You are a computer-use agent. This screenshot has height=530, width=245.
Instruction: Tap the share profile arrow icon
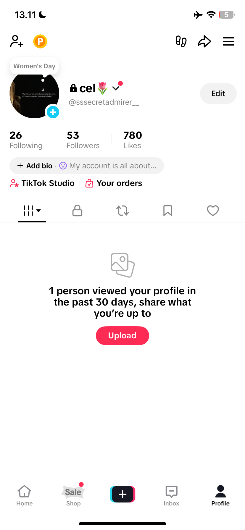pyautogui.click(x=204, y=41)
